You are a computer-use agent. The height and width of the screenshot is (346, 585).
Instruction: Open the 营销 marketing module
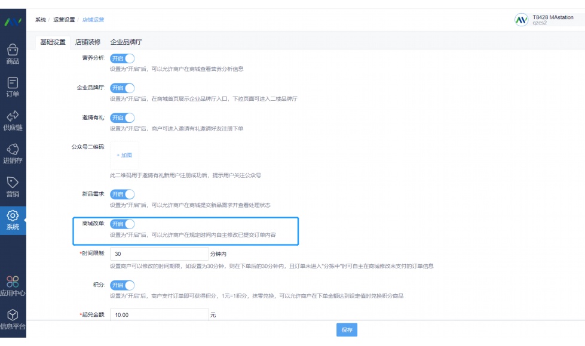[x=13, y=186]
